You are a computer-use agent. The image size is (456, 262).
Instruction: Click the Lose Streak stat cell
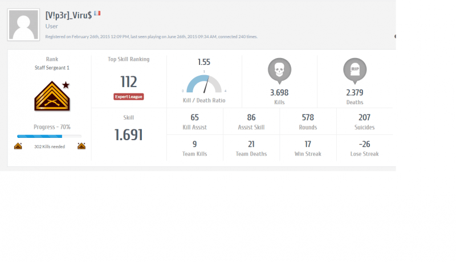(364, 148)
